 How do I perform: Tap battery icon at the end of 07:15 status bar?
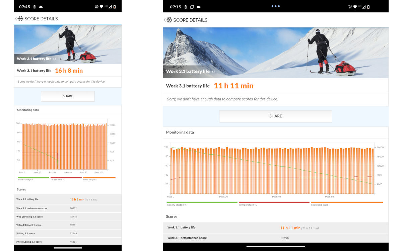point(368,7)
